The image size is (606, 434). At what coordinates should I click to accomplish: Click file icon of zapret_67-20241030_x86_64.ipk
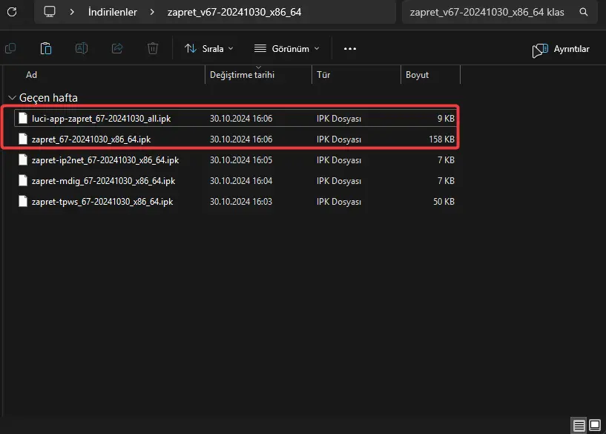point(23,139)
